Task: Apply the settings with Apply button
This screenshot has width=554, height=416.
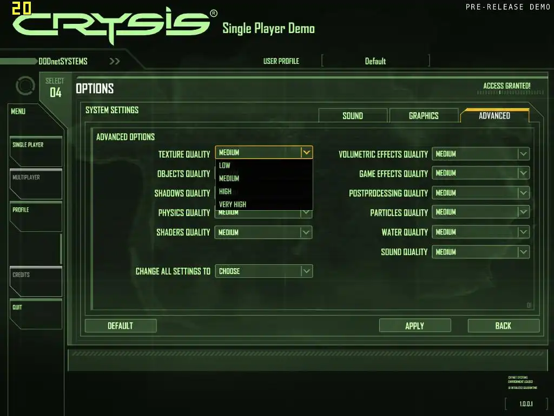Action: point(415,326)
